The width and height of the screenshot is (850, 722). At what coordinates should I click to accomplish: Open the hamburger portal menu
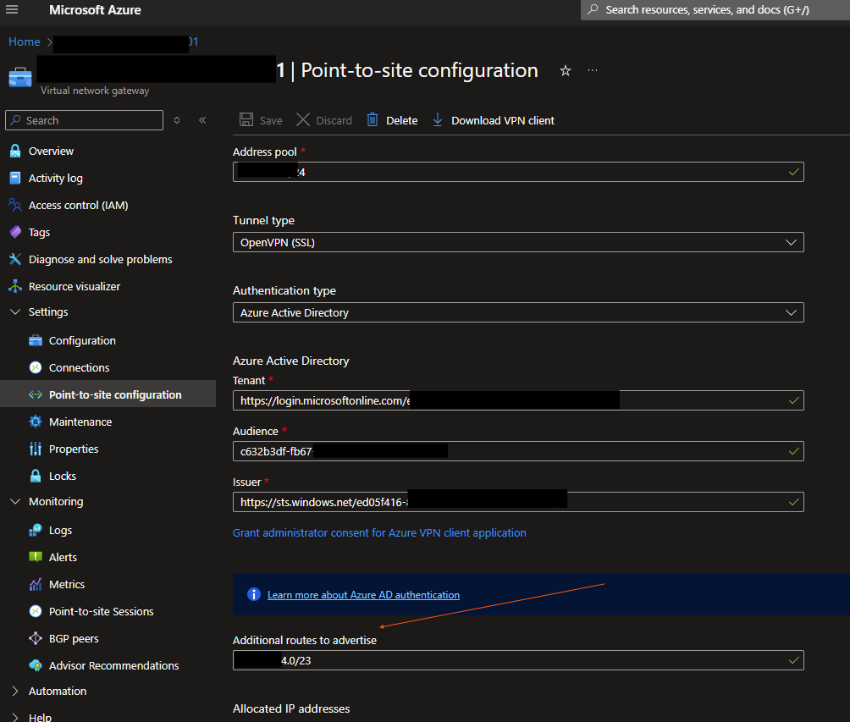(x=12, y=10)
